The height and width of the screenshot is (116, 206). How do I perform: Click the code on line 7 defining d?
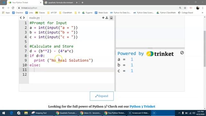51,51
